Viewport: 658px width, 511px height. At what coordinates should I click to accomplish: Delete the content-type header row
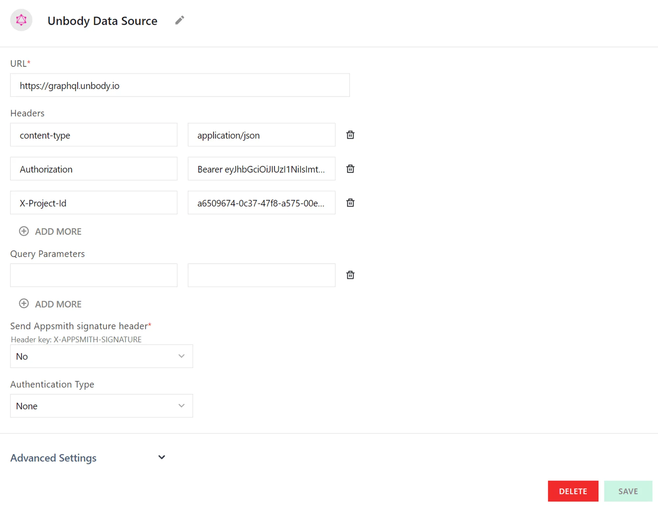click(350, 134)
